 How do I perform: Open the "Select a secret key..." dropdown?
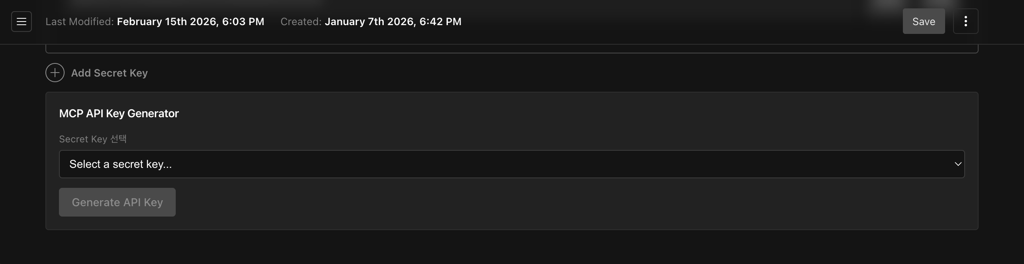(512, 164)
